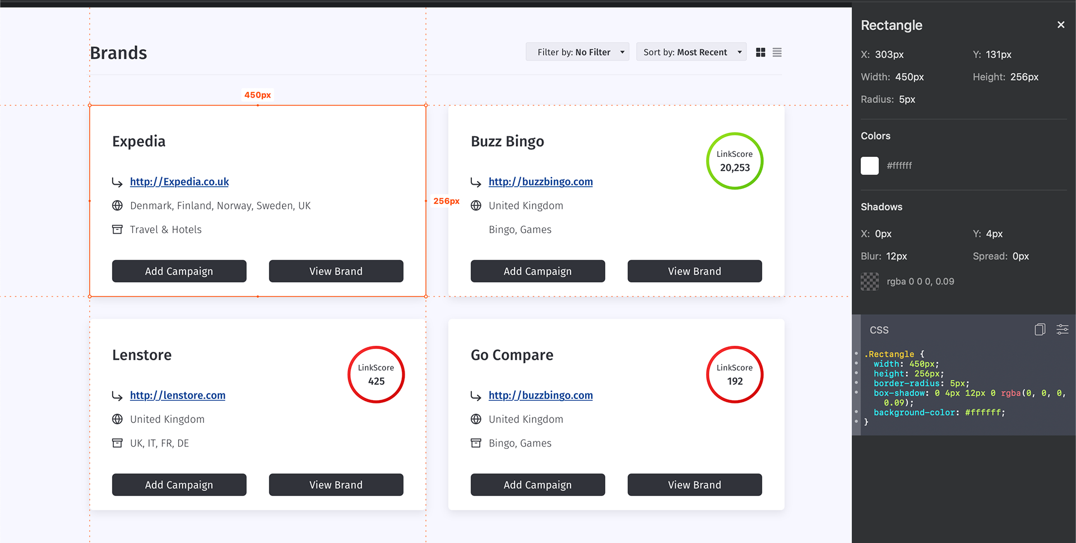1076x543 pixels.
Task: Click View Brand in Buzz Bingo card
Action: (x=695, y=271)
